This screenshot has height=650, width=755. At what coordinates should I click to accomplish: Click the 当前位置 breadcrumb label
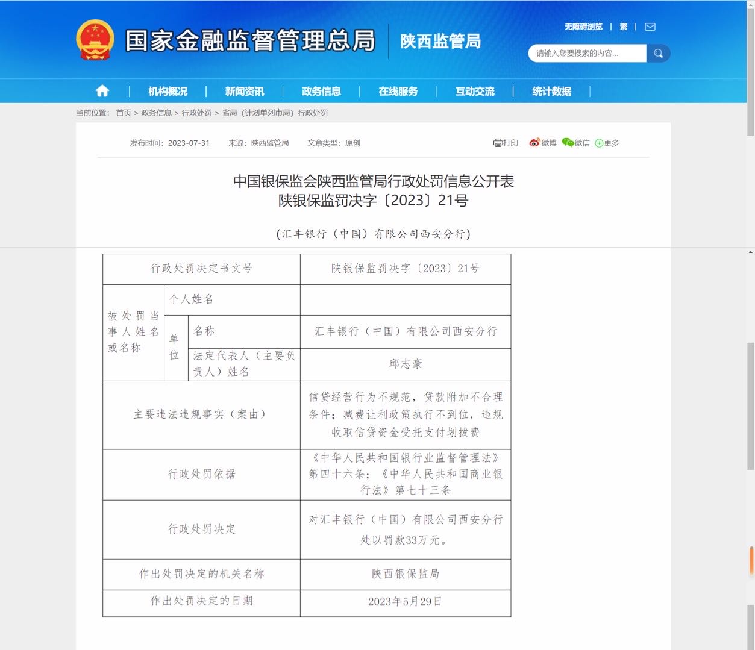(x=93, y=113)
